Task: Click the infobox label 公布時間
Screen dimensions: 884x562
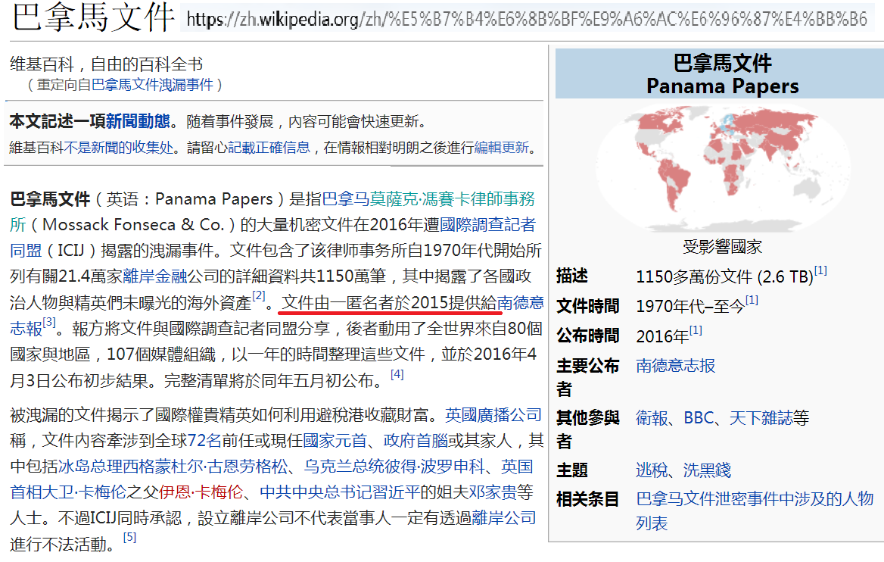Action: (x=588, y=336)
